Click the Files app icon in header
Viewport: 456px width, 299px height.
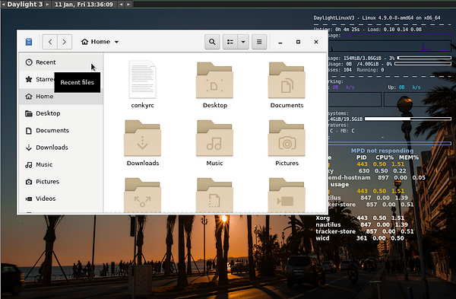click(x=29, y=42)
